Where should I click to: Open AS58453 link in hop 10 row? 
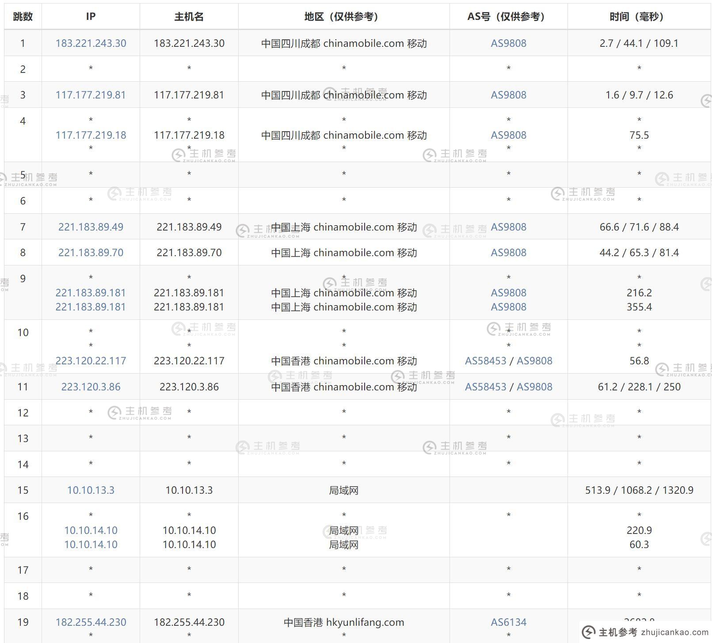pos(485,361)
